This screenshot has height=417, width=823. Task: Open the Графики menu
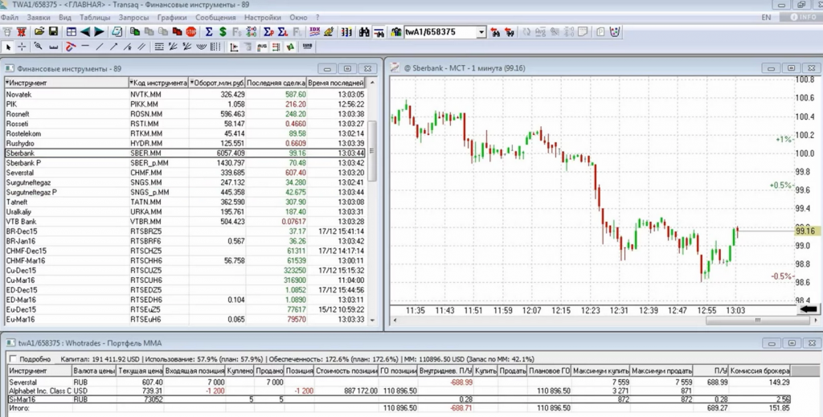pyautogui.click(x=172, y=17)
